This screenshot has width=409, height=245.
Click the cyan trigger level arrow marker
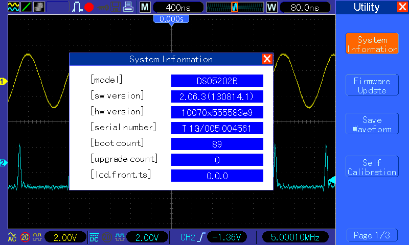point(332,180)
